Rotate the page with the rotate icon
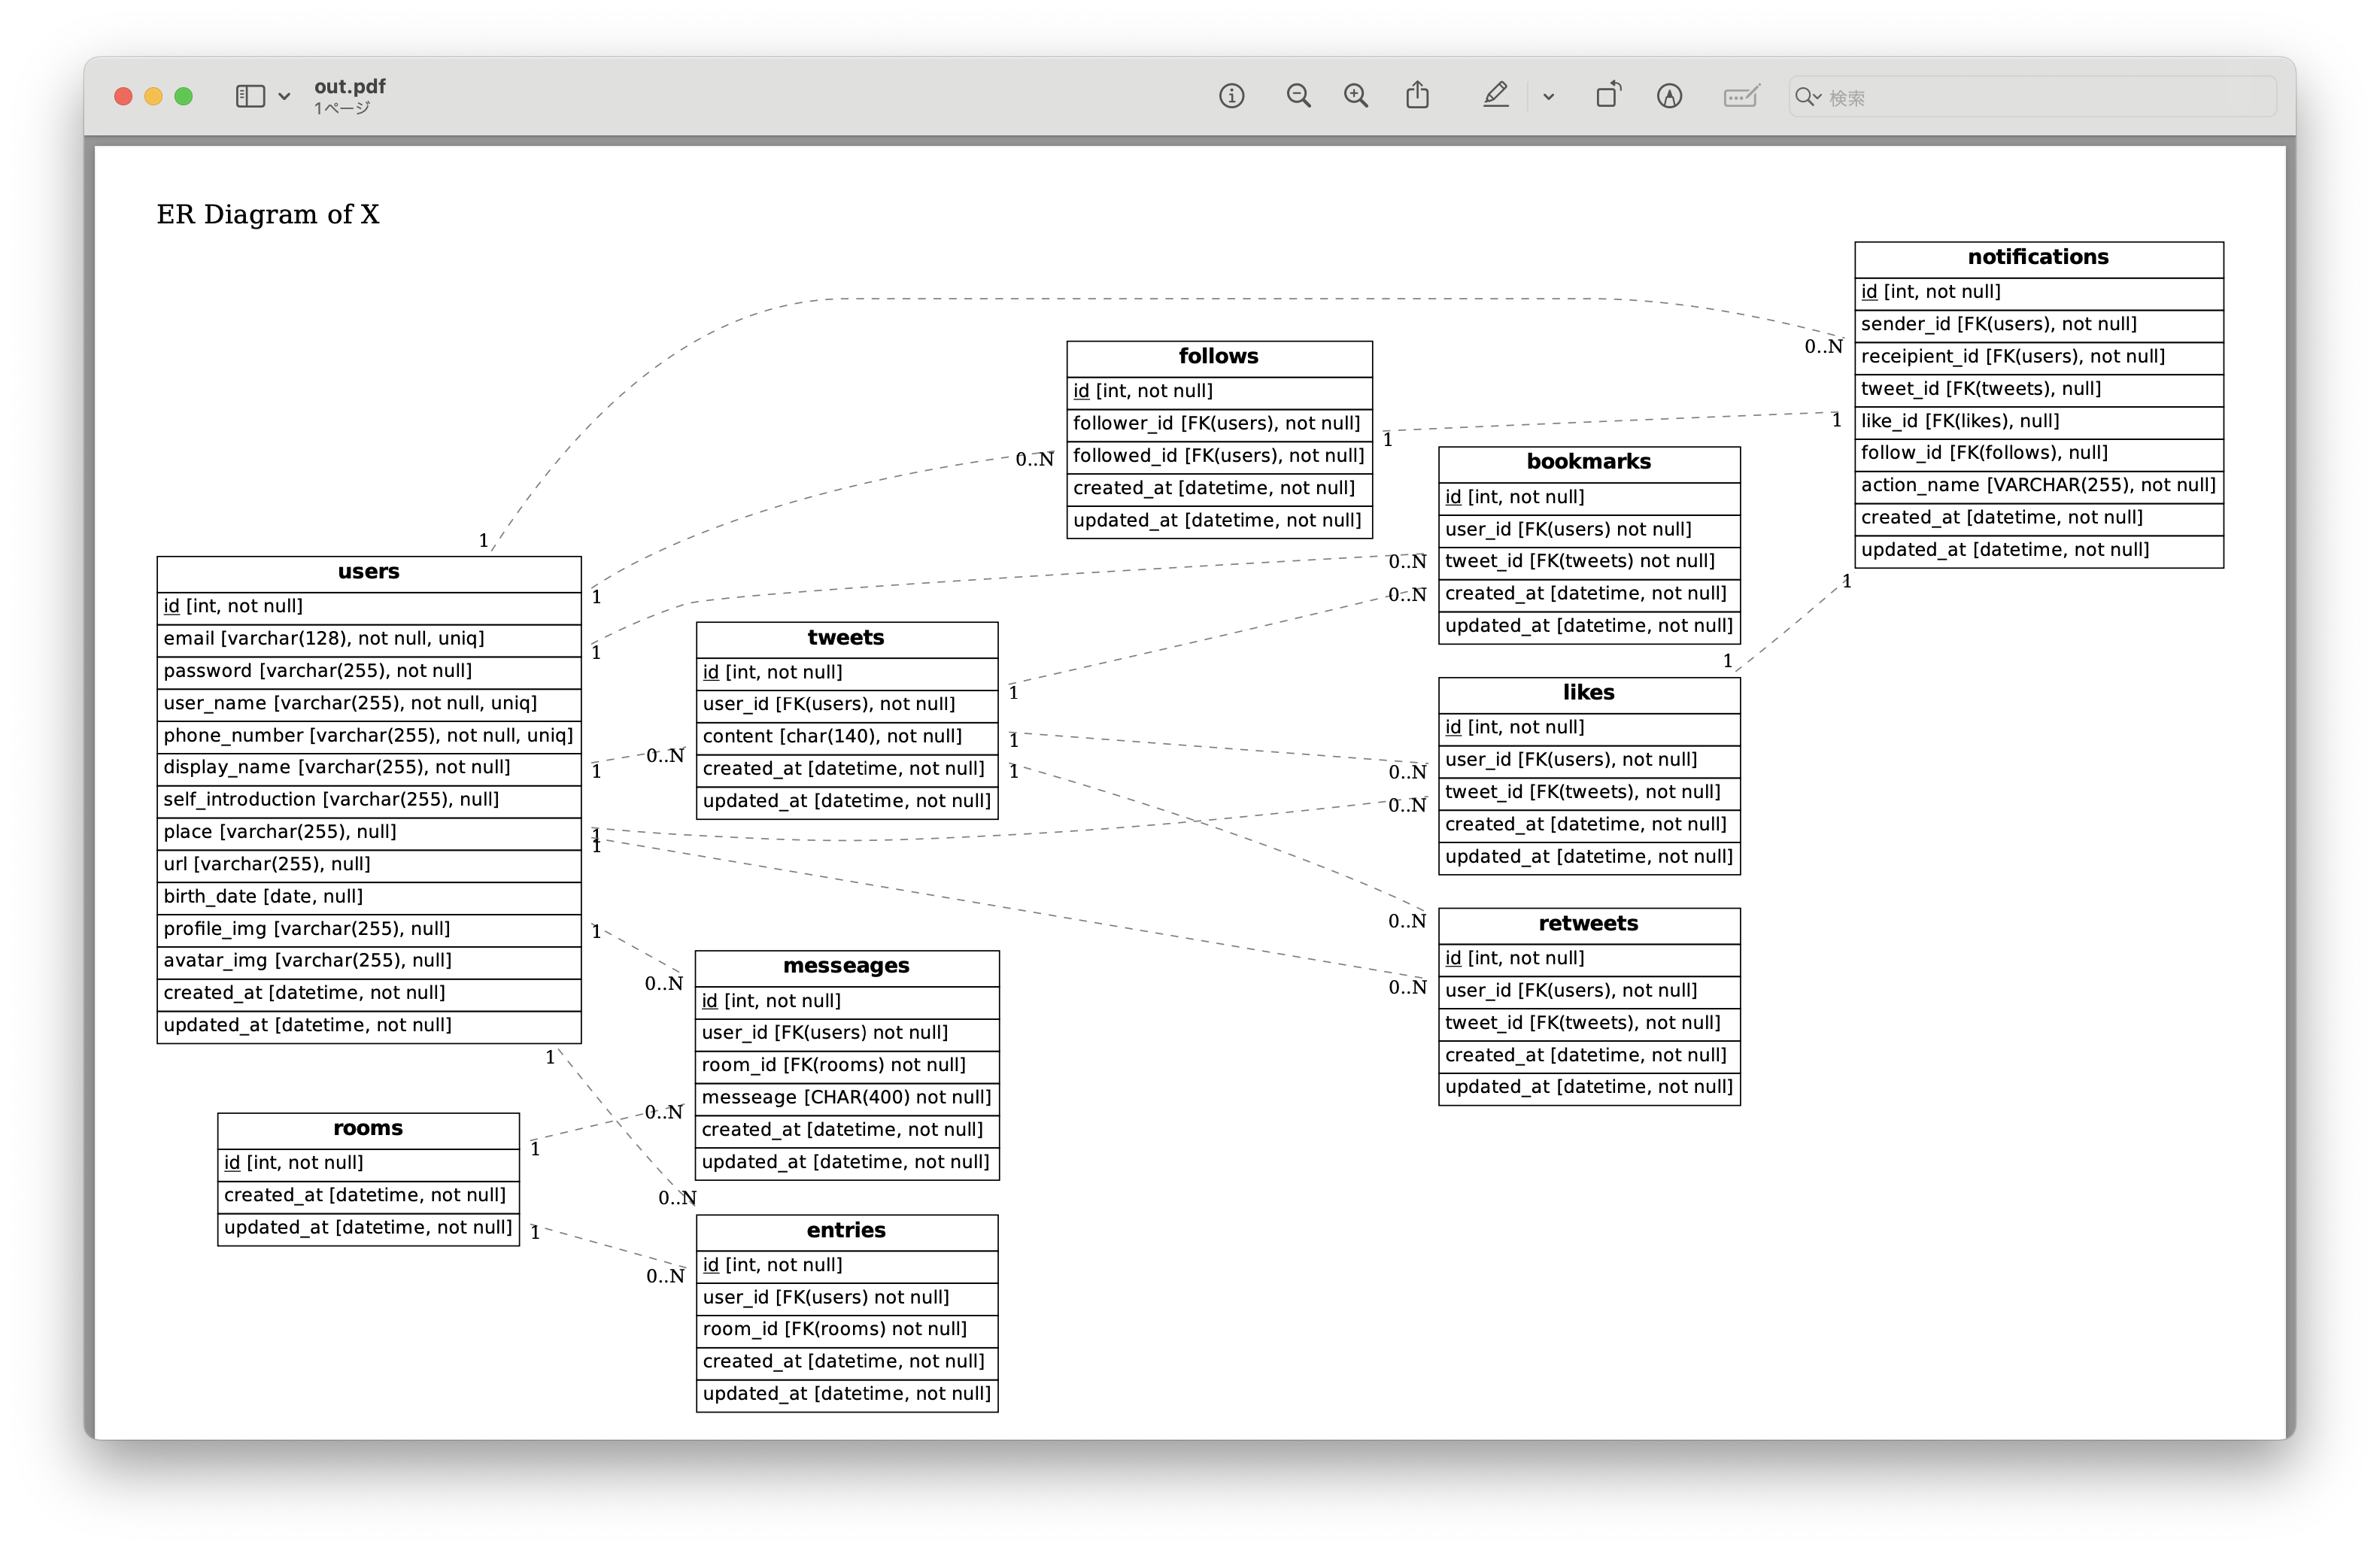This screenshot has width=2380, height=1551. pos(1608,96)
